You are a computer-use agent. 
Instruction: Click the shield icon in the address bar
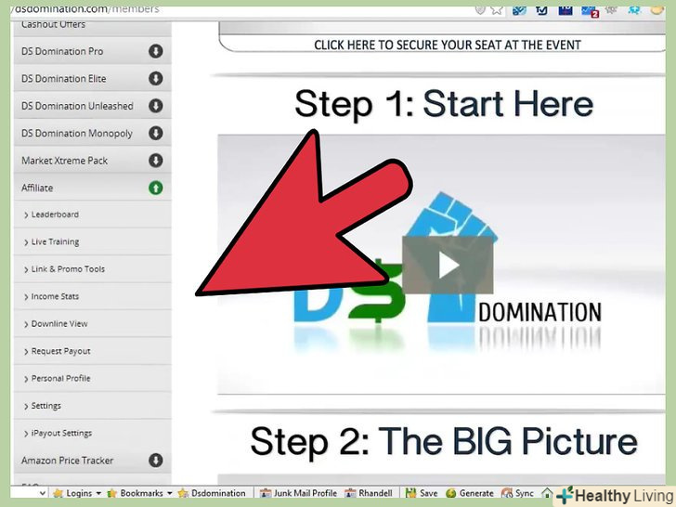(480, 9)
